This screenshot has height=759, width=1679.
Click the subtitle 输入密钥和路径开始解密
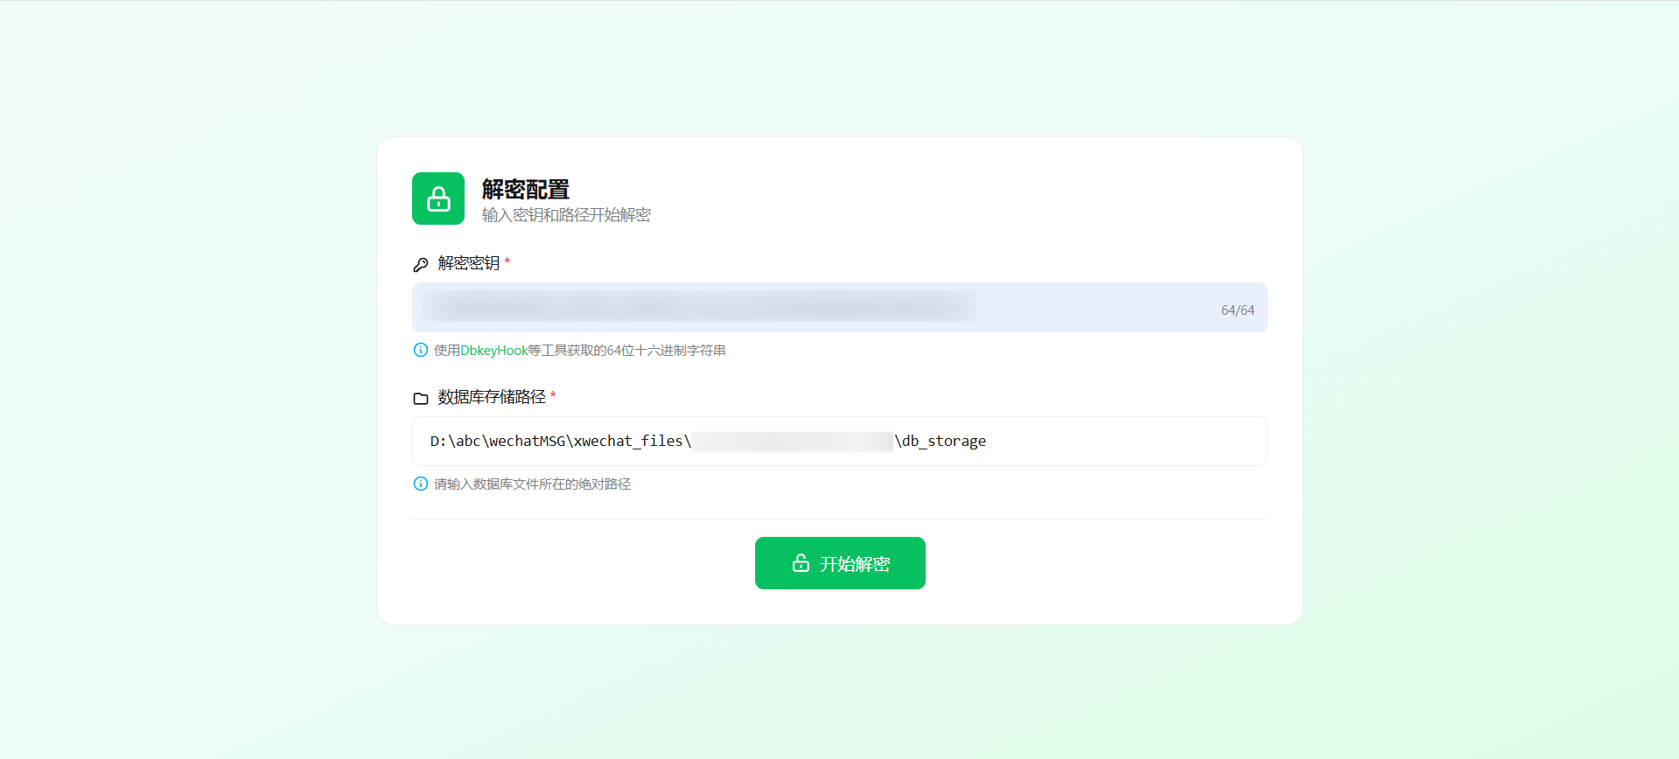click(566, 215)
